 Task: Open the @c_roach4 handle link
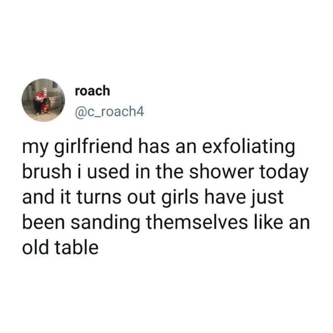click(109, 111)
